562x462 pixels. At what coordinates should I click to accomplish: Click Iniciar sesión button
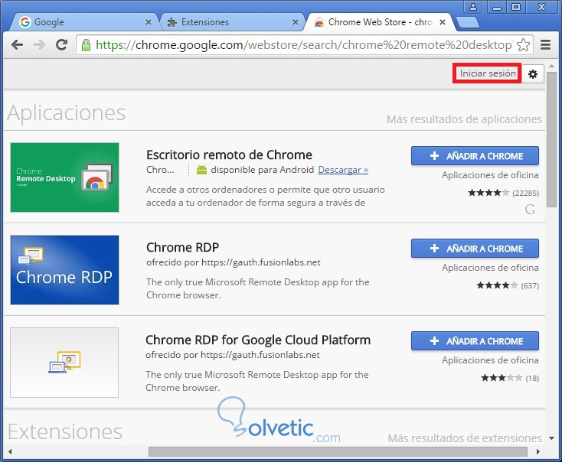click(487, 73)
